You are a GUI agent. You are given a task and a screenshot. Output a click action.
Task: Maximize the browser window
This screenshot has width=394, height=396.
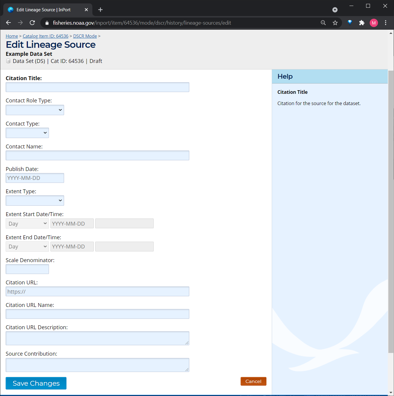[368, 6]
